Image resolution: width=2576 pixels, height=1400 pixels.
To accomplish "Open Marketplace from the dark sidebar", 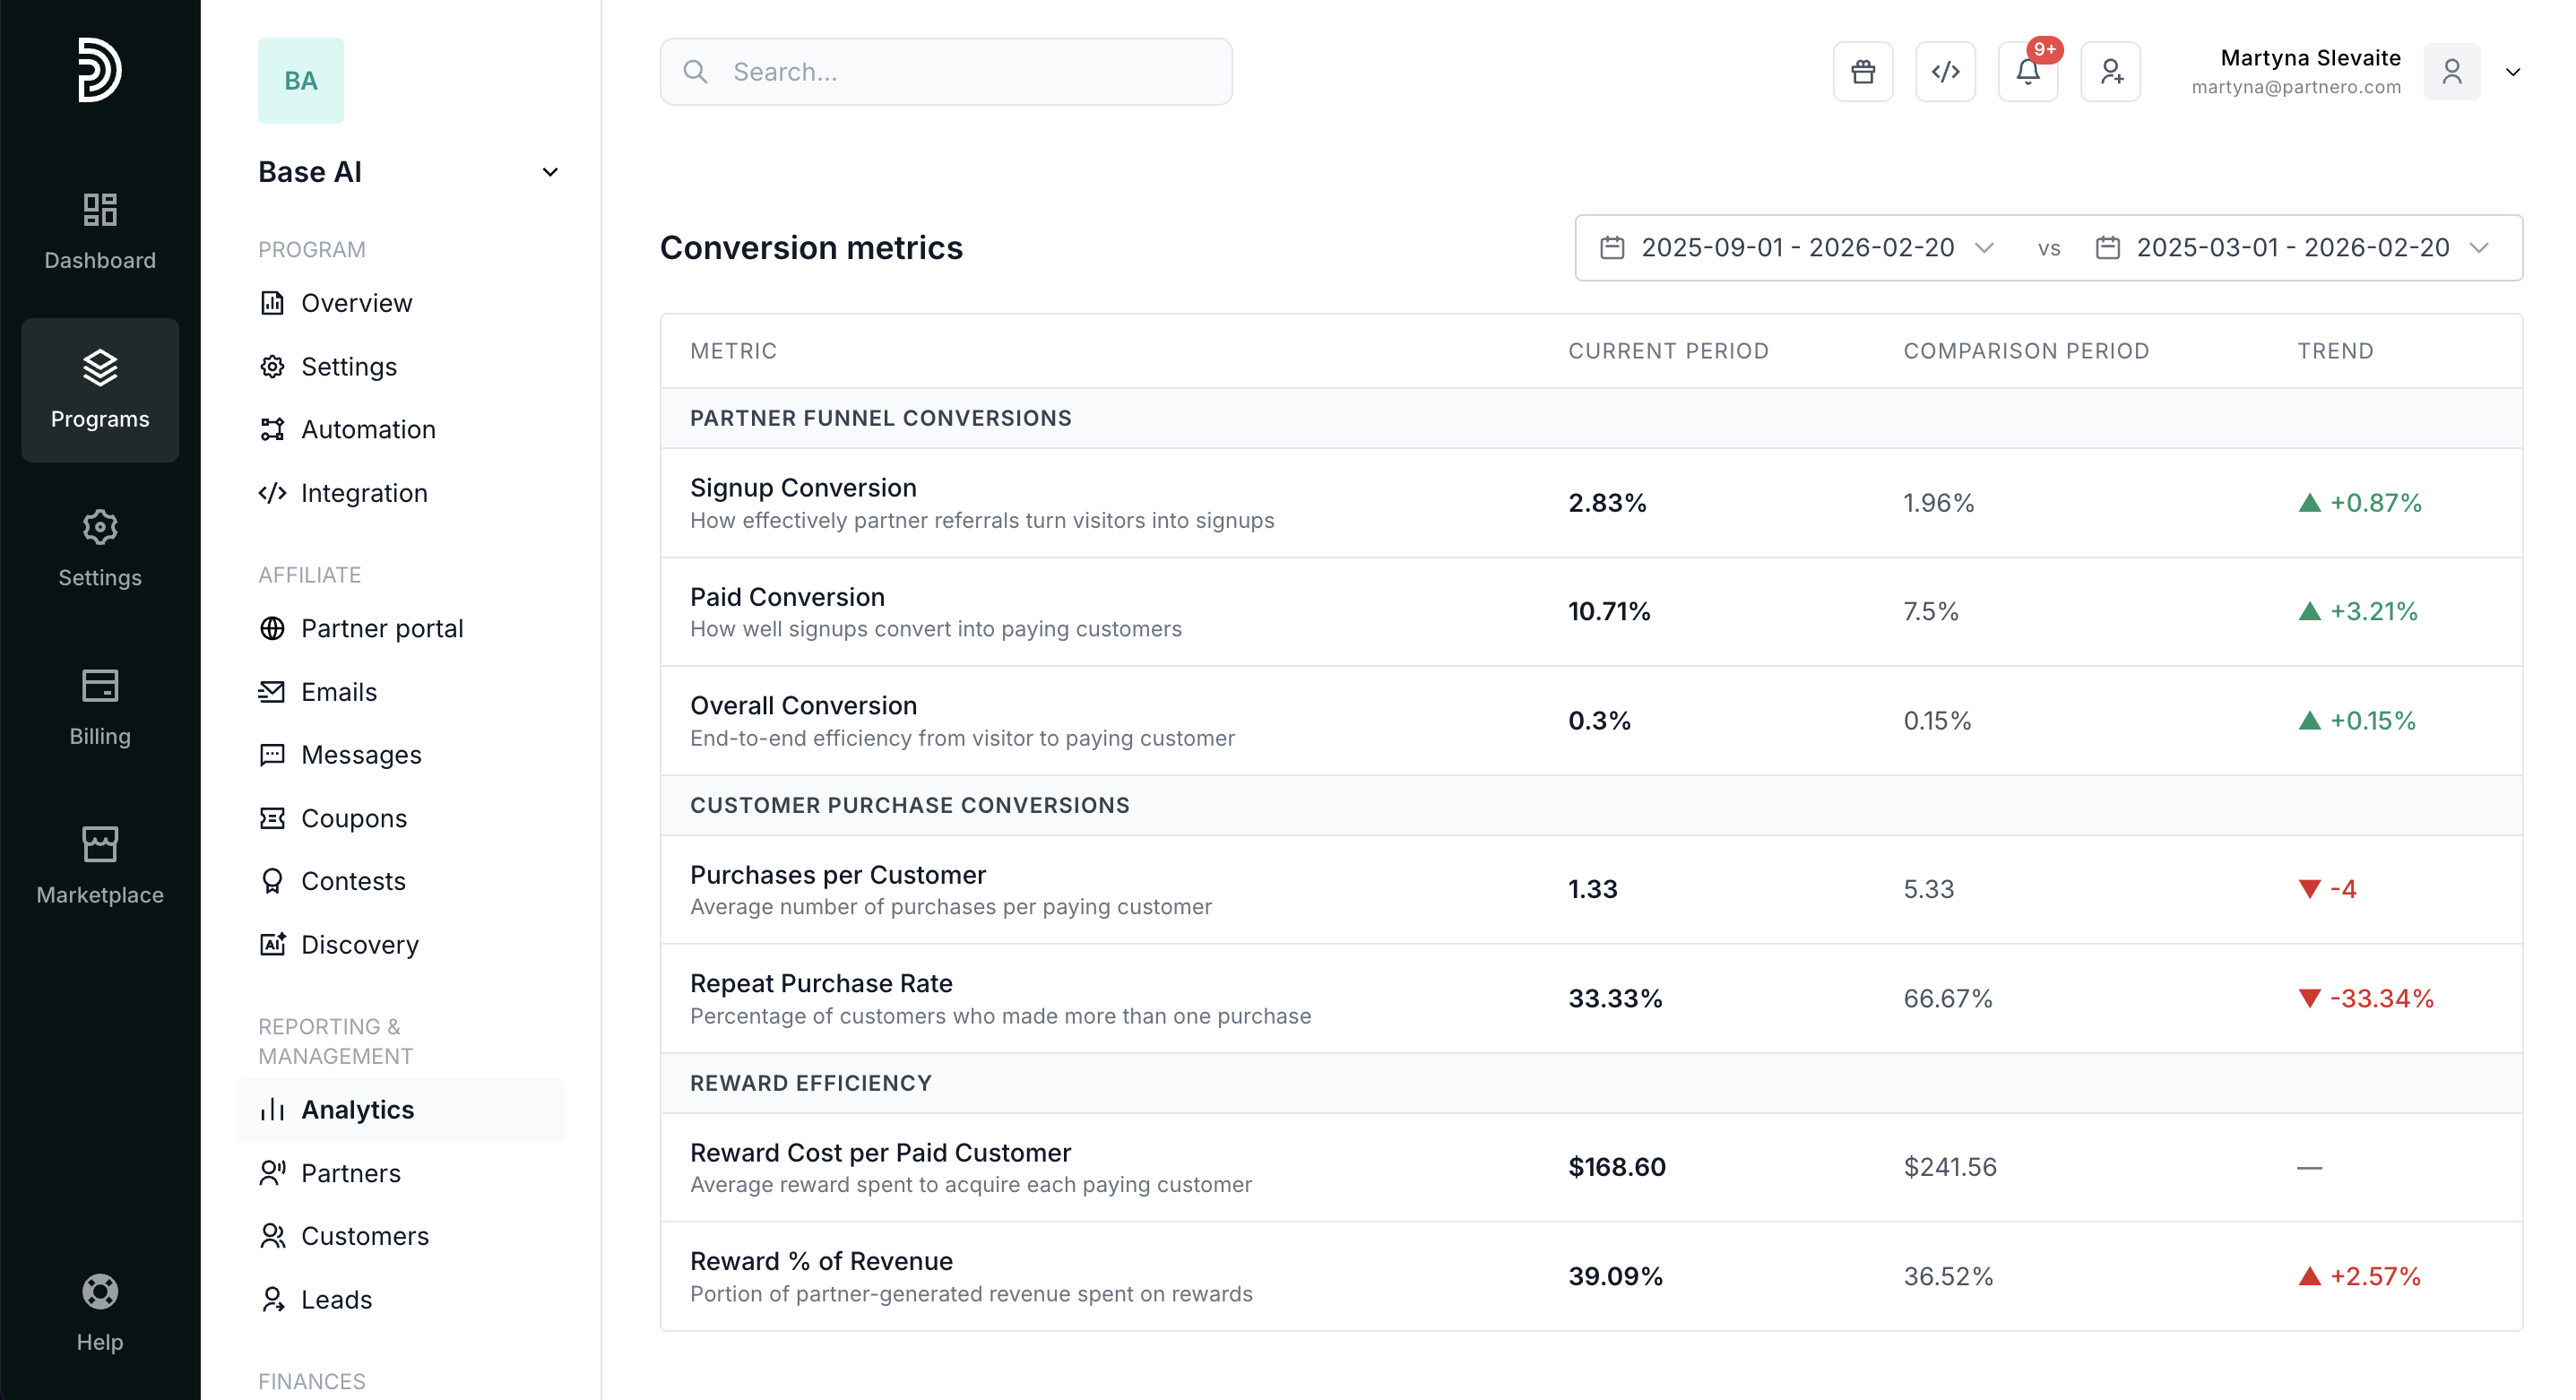I will click(100, 866).
